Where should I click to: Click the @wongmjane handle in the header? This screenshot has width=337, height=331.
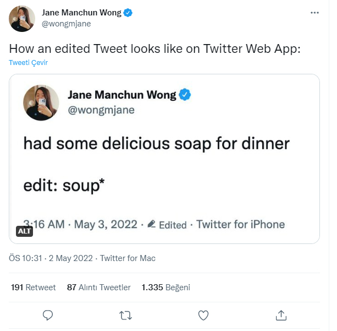coord(67,24)
